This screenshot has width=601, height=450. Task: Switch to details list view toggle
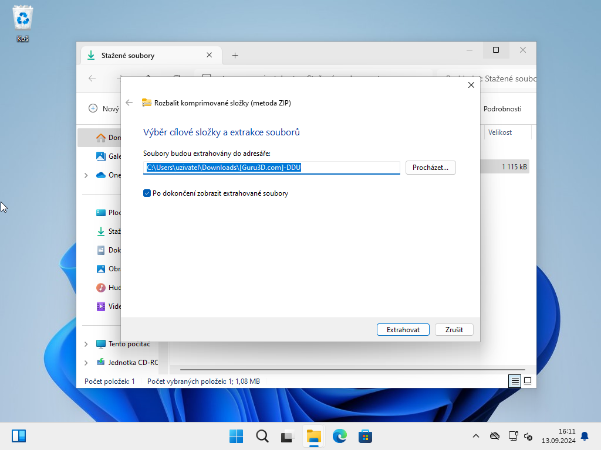tap(515, 381)
